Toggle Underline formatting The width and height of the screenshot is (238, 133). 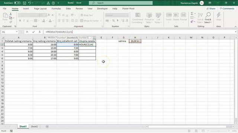click(x=28, y=21)
